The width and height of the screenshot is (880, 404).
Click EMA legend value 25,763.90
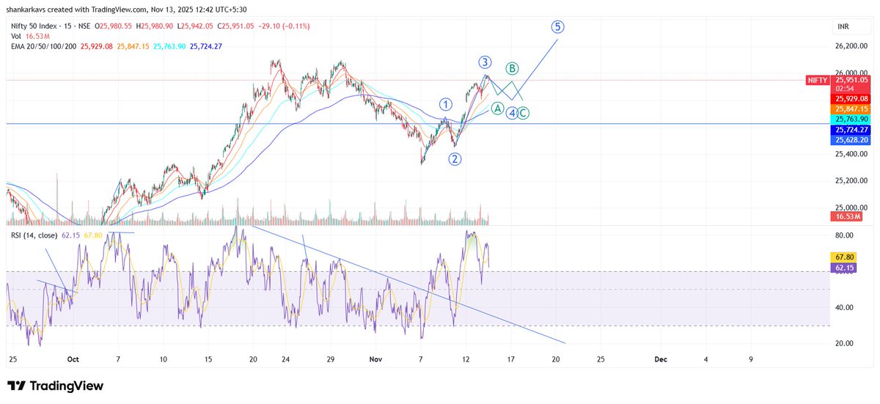[169, 46]
